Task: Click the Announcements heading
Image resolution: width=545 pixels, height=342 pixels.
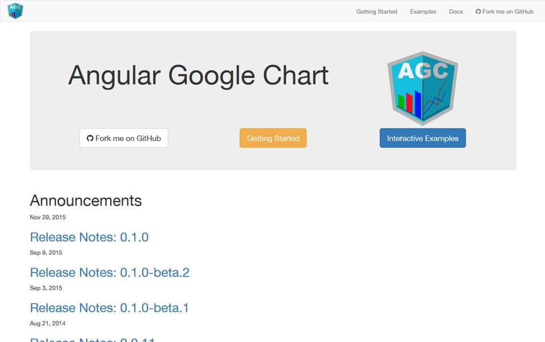Action: tap(86, 201)
